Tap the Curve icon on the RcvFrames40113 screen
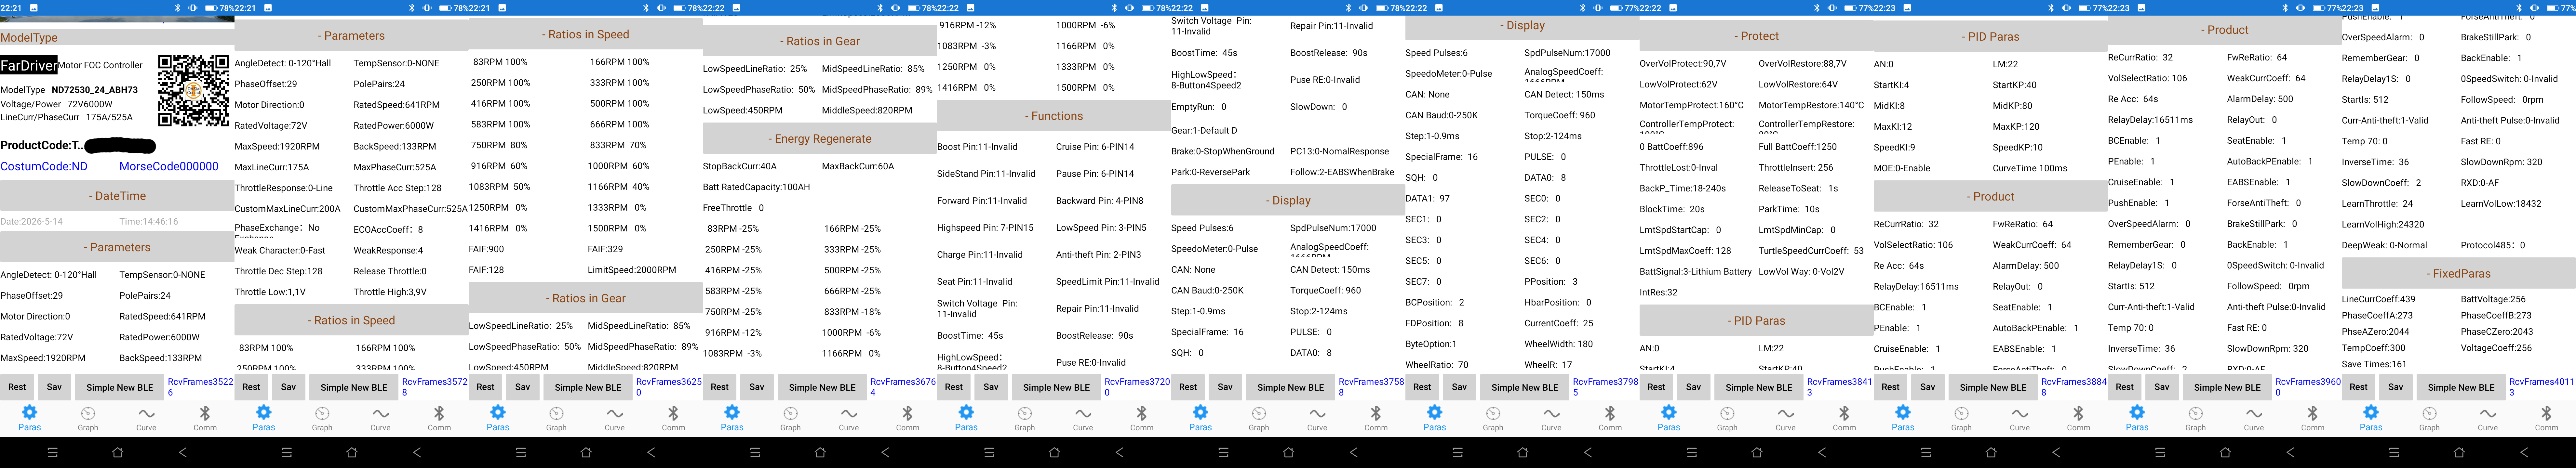The height and width of the screenshot is (468, 2576). point(2488,413)
